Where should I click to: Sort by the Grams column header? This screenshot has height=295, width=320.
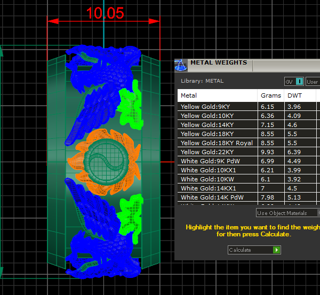[270, 96]
